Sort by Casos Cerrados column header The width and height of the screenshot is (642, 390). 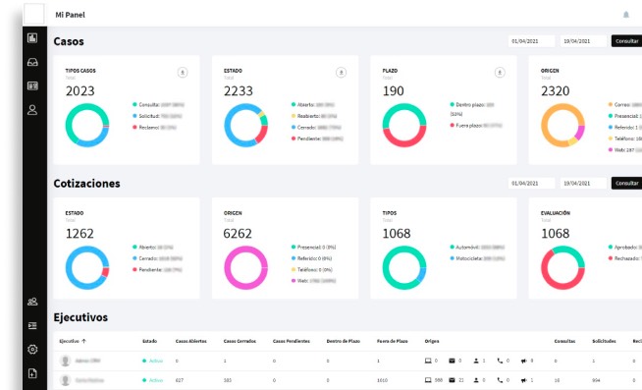click(240, 341)
